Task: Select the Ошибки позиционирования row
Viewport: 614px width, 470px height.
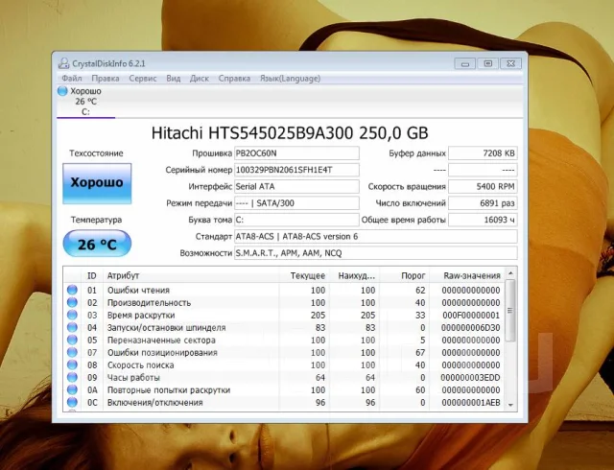Action: pyautogui.click(x=284, y=353)
